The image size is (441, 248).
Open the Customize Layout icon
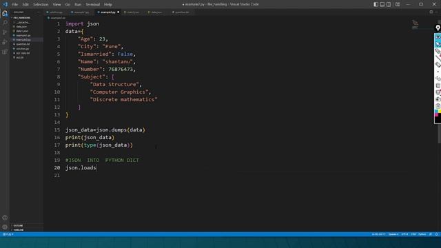[398, 4]
